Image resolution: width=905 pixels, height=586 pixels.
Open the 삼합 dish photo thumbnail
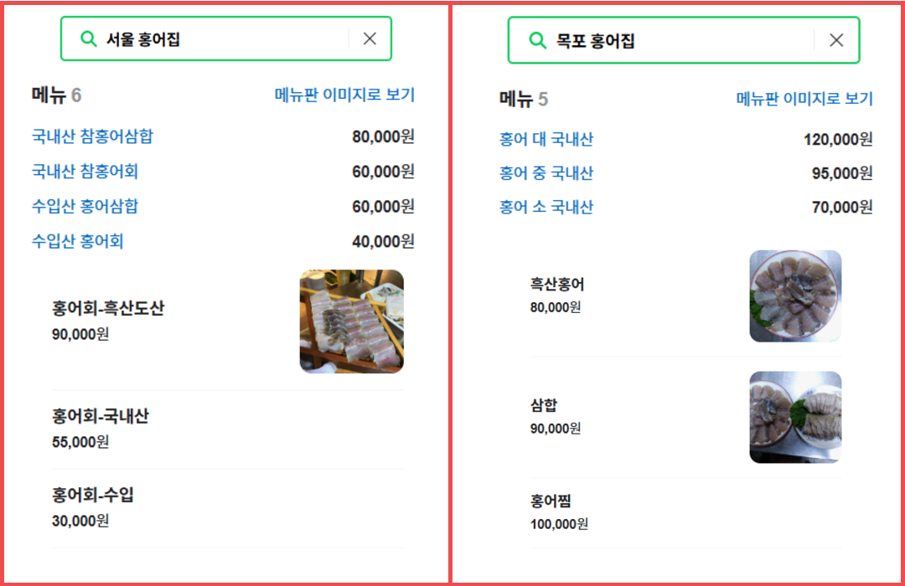click(x=794, y=417)
